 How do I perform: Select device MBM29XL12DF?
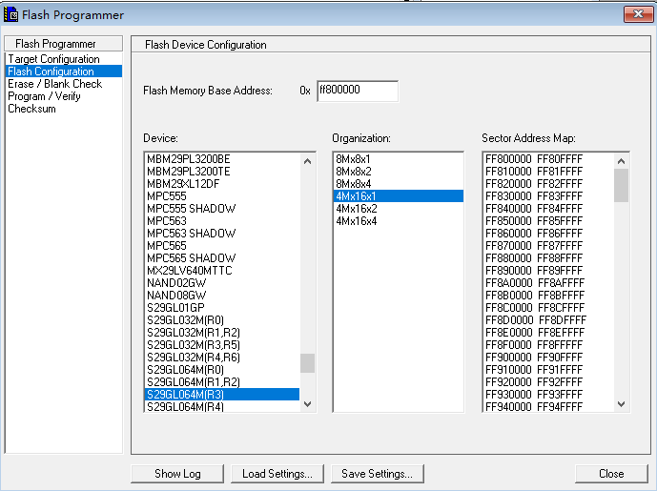coord(222,184)
